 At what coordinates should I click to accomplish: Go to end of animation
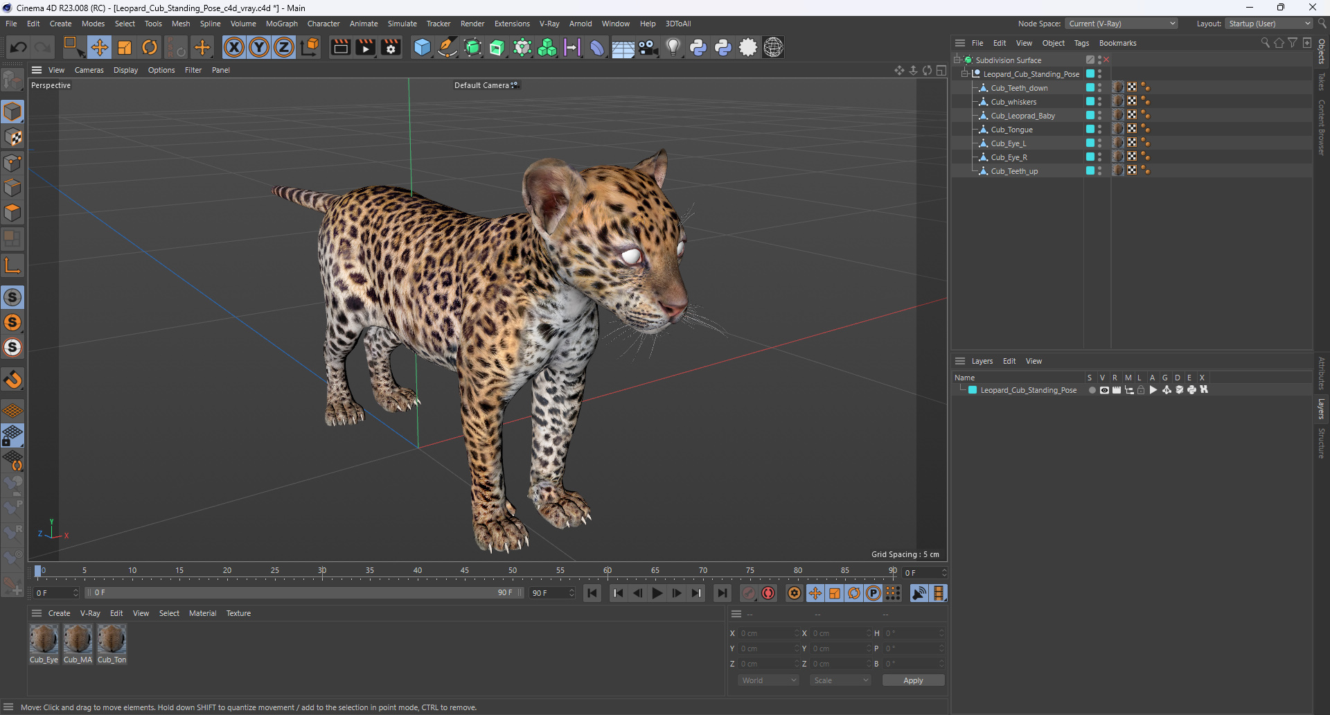[x=722, y=593]
